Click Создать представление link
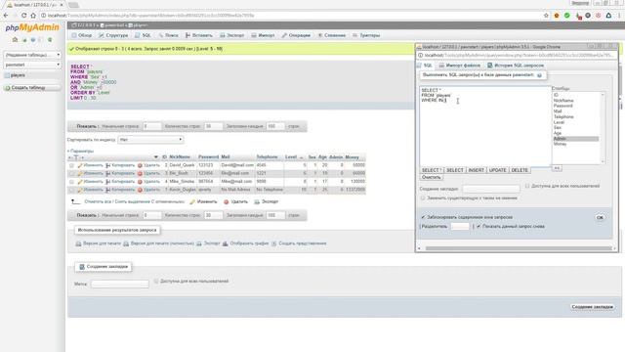Viewport: 625px width, 352px height. pos(299,243)
